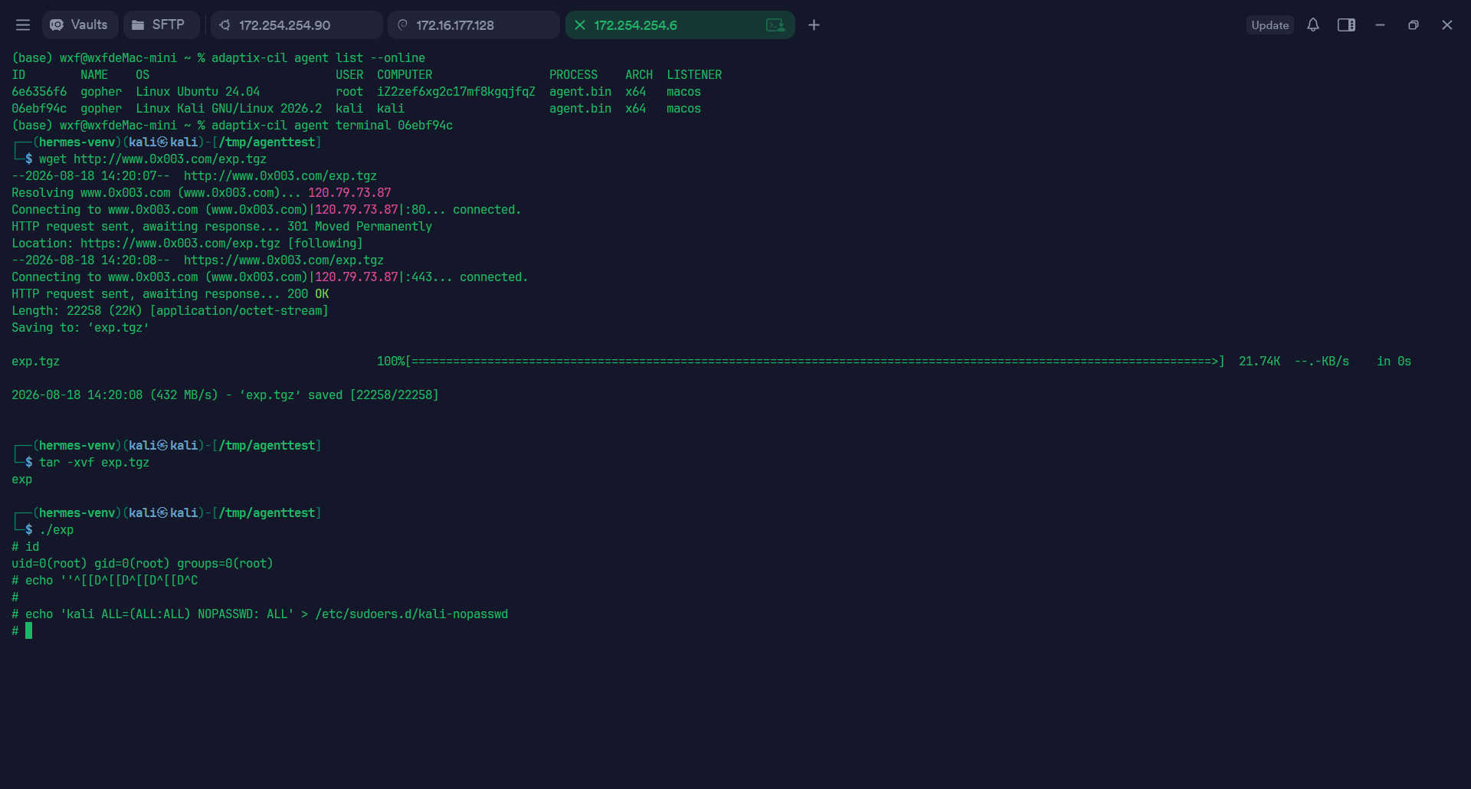Click the PROCESS column header in the agent list
Screen dimensions: 1471x789
(x=573, y=75)
